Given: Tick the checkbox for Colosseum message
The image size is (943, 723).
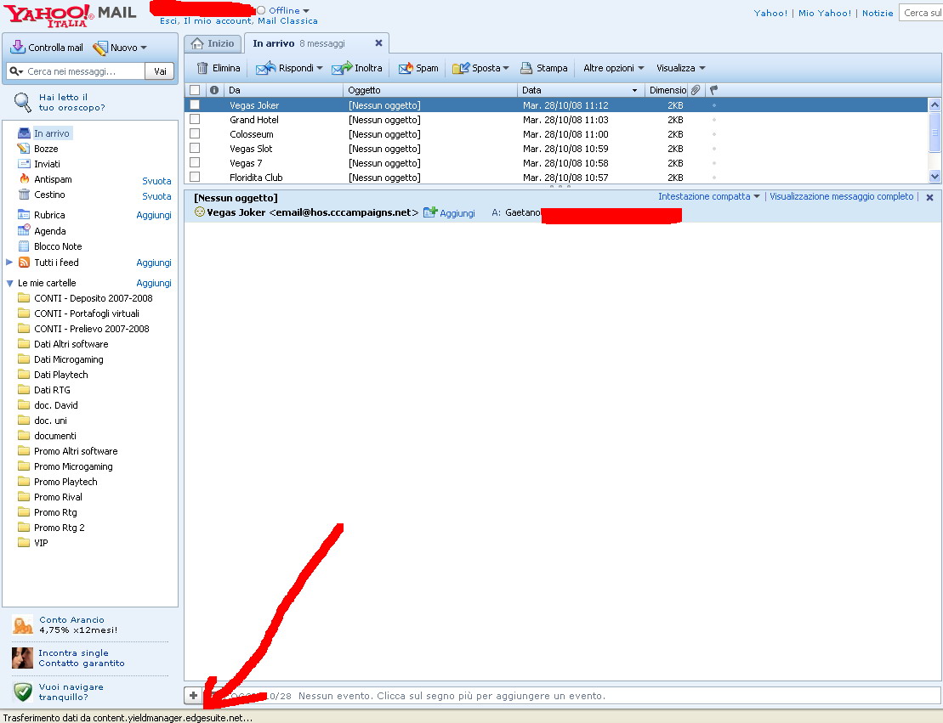Looking at the screenshot, I should tap(195, 133).
